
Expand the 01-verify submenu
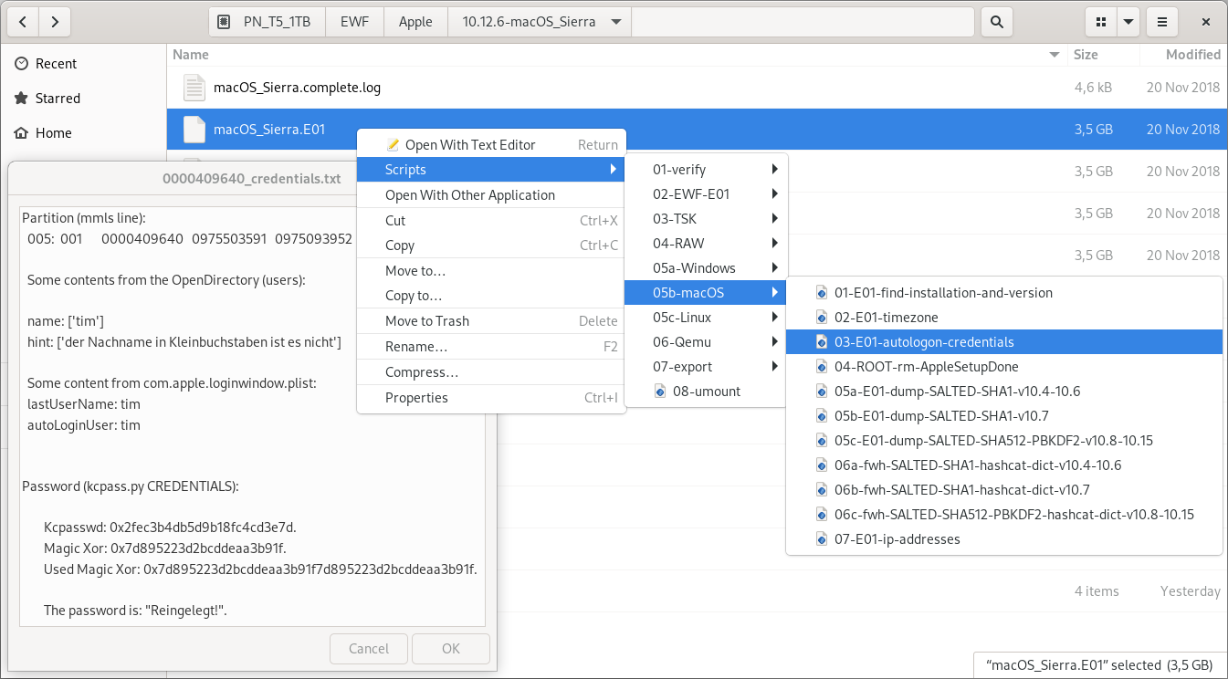point(706,170)
